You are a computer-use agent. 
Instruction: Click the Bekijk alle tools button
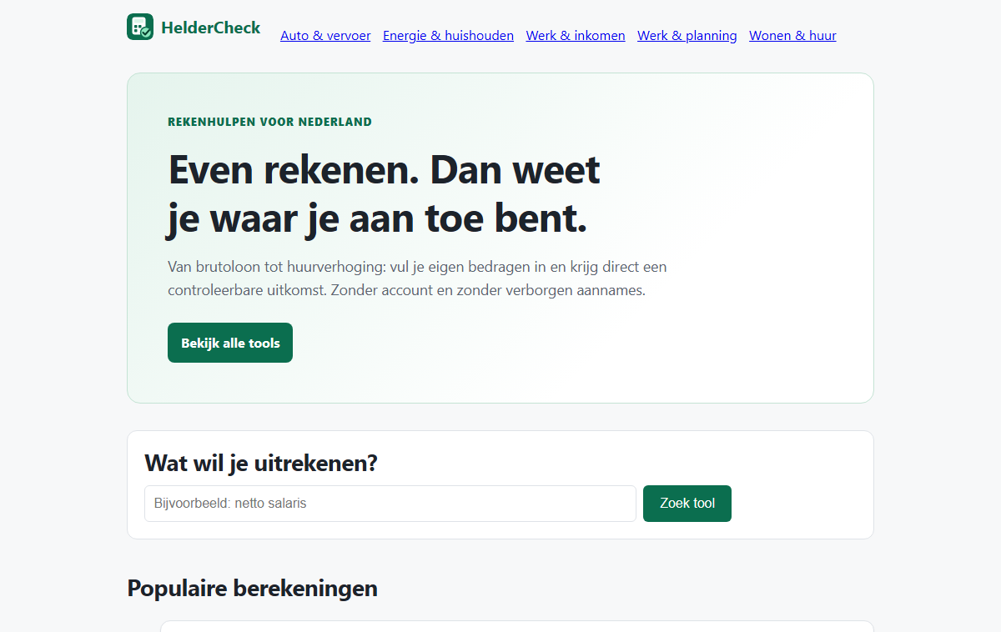pyautogui.click(x=230, y=343)
